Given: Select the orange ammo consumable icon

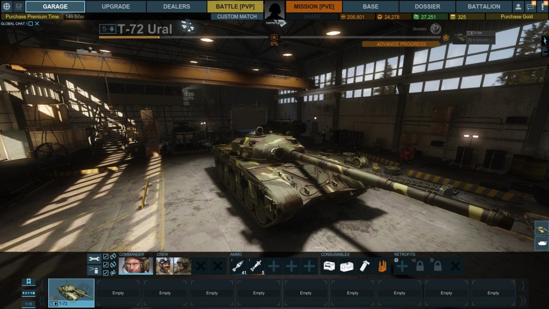Looking at the screenshot, I should [382, 266].
